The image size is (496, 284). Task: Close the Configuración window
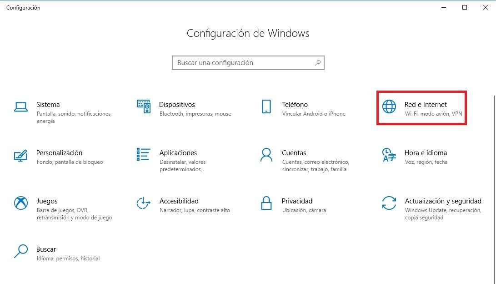[x=485, y=7]
